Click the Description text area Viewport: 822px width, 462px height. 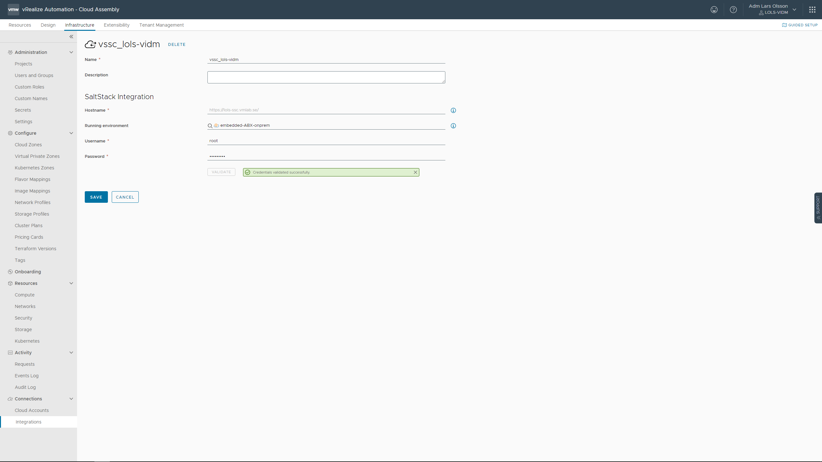click(326, 77)
